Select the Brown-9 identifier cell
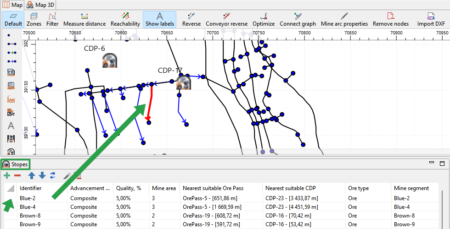This screenshot has height=229, width=450. tap(42, 224)
